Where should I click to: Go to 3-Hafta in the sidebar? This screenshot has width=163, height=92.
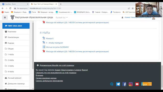pyautogui.click(x=16, y=66)
